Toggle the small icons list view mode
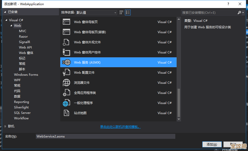The image size is (248, 151). pos(128,12)
